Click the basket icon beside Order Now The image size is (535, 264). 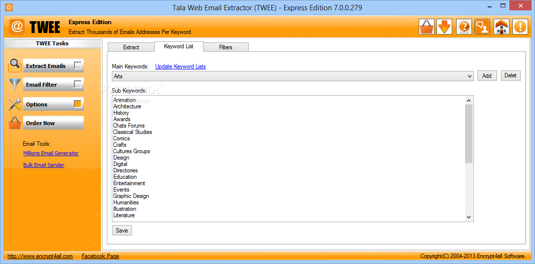point(15,123)
